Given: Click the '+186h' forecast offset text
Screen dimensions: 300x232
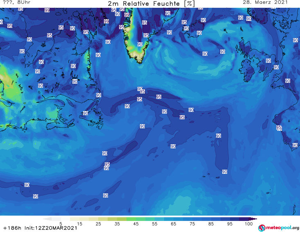Looking at the screenshot, I should (12, 228).
